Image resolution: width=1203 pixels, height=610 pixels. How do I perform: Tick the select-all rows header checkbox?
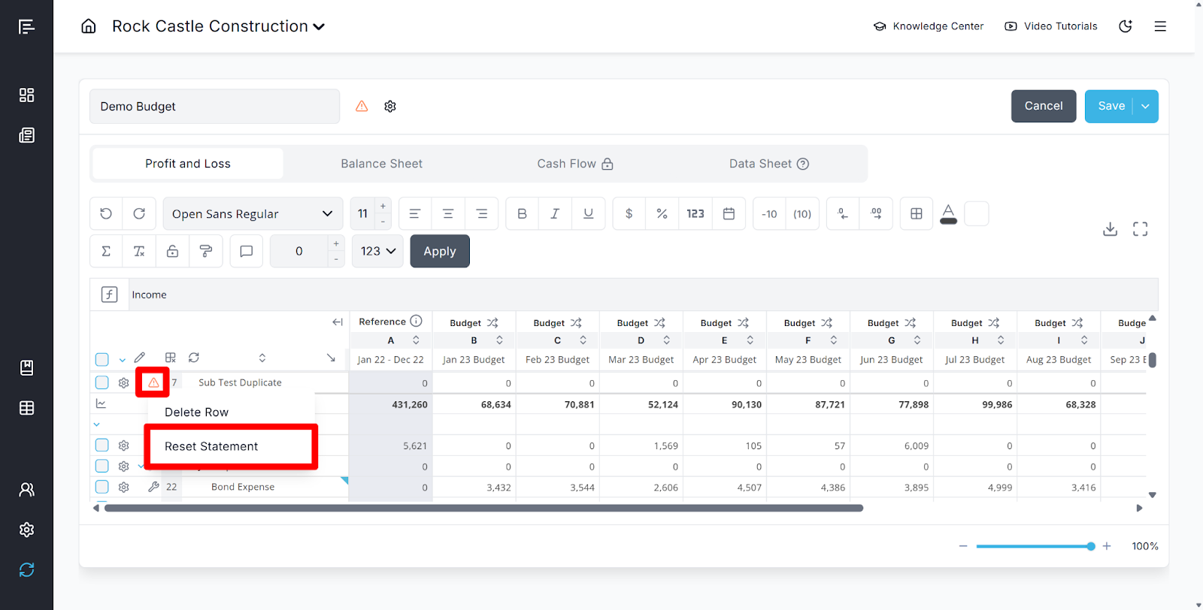pos(102,359)
